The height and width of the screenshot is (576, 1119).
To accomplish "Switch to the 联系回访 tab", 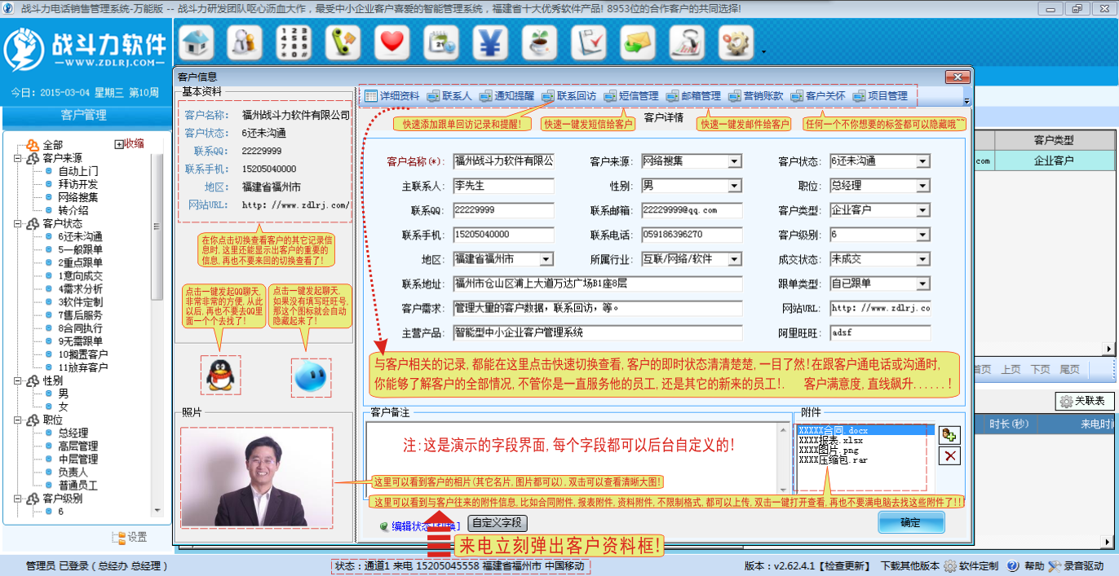I will [x=568, y=96].
